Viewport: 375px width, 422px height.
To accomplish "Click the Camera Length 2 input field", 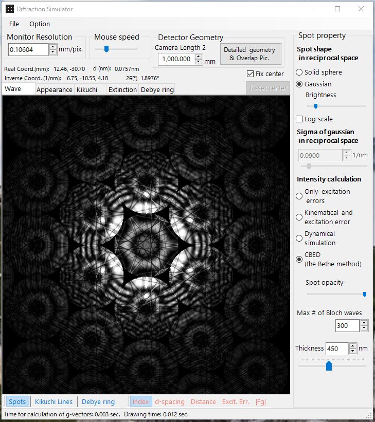I will (176, 59).
